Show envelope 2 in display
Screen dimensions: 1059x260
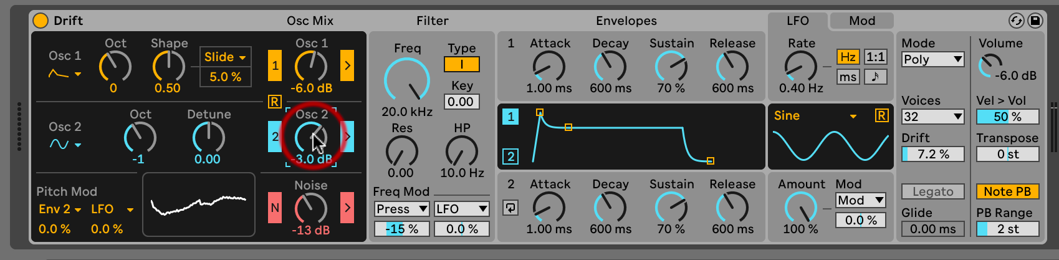click(x=510, y=156)
